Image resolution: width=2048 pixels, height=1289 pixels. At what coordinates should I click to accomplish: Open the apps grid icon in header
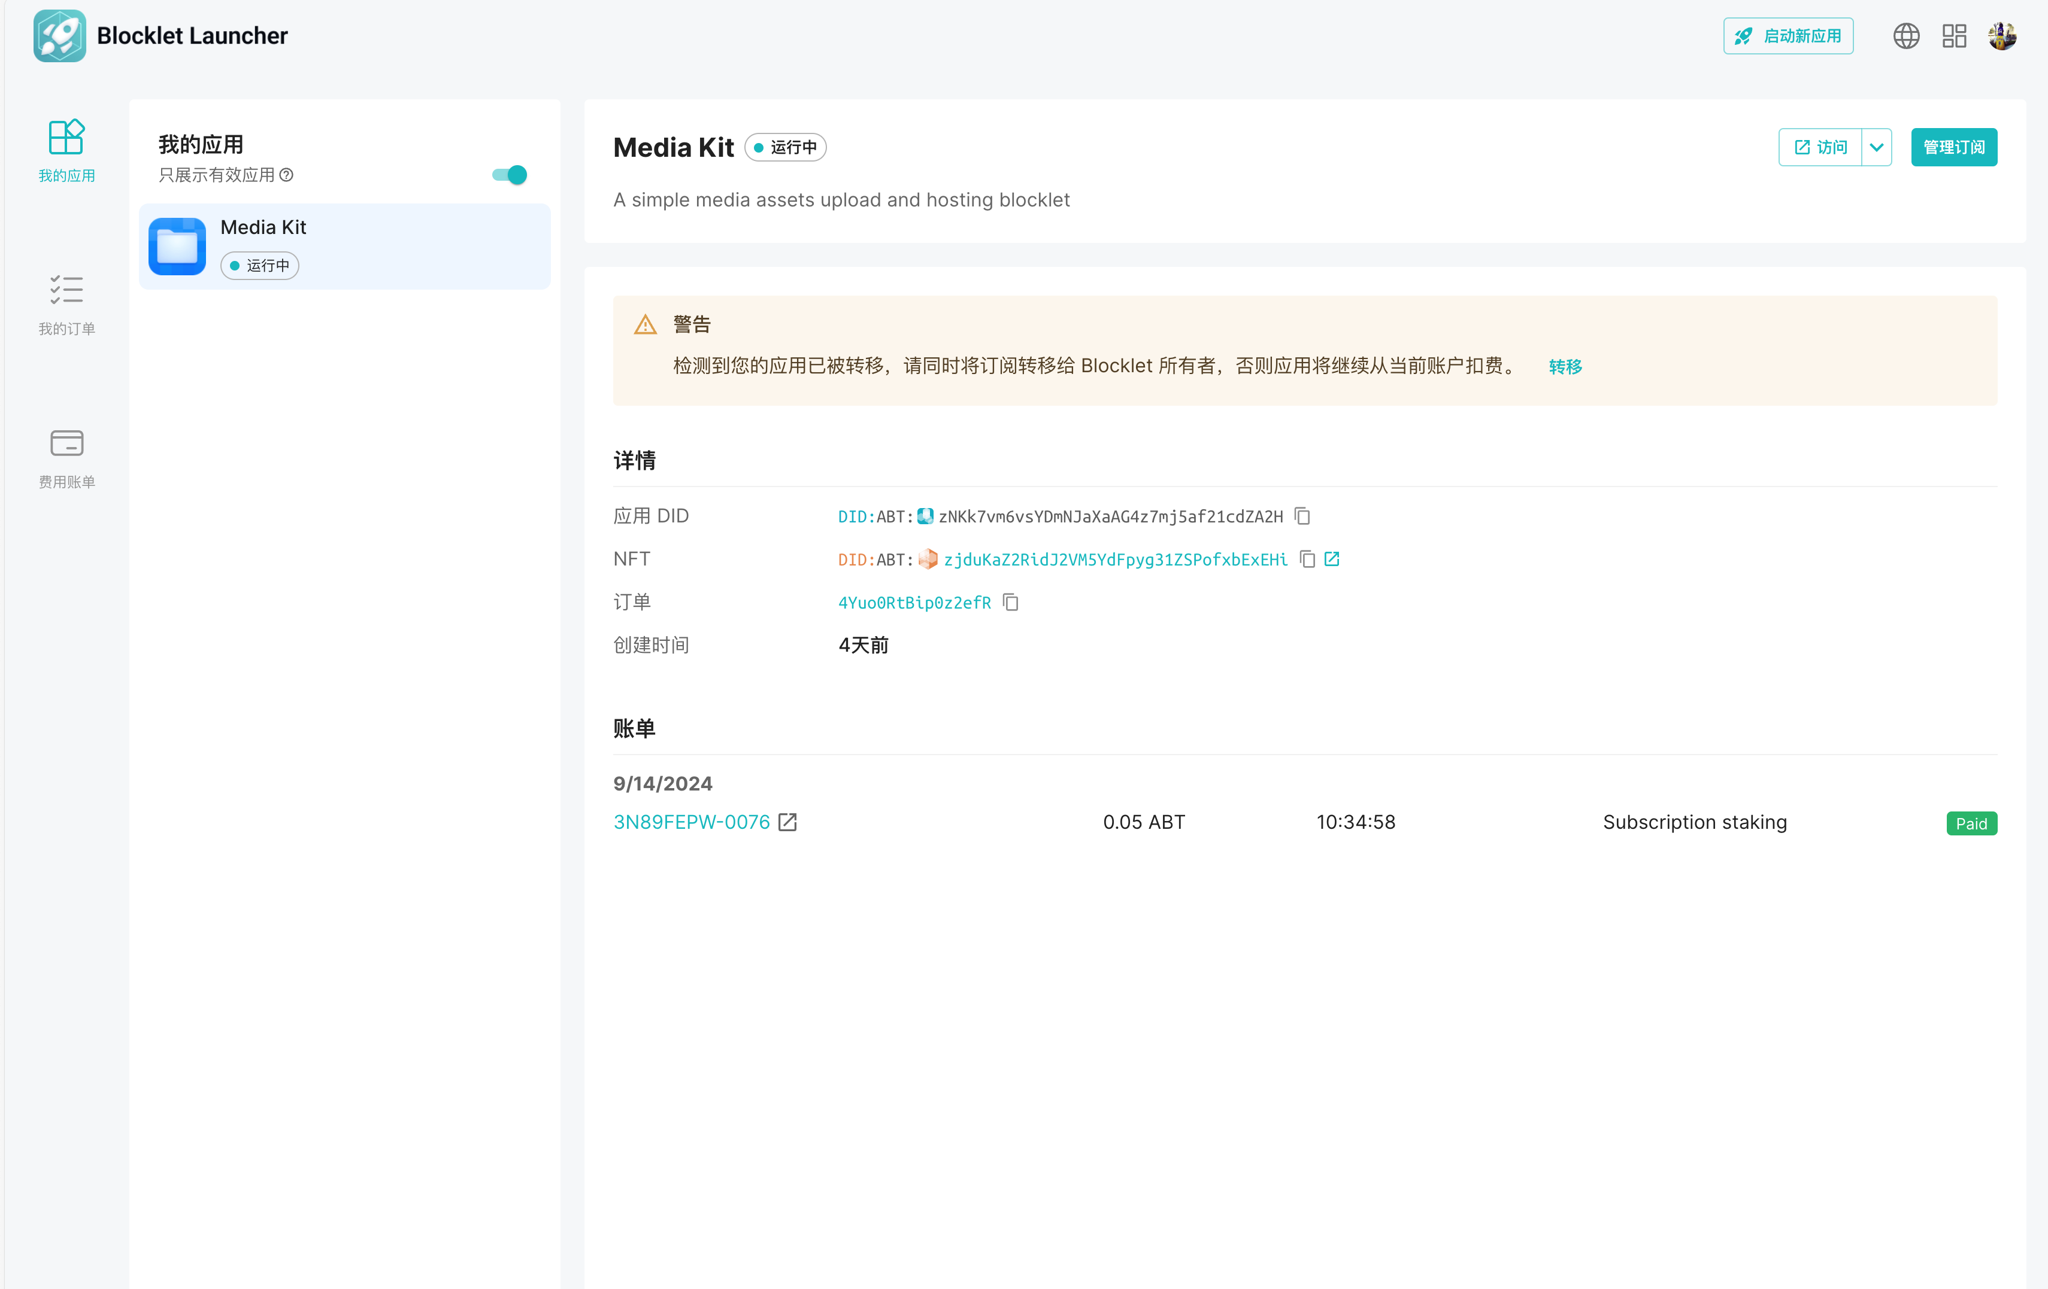[1953, 36]
